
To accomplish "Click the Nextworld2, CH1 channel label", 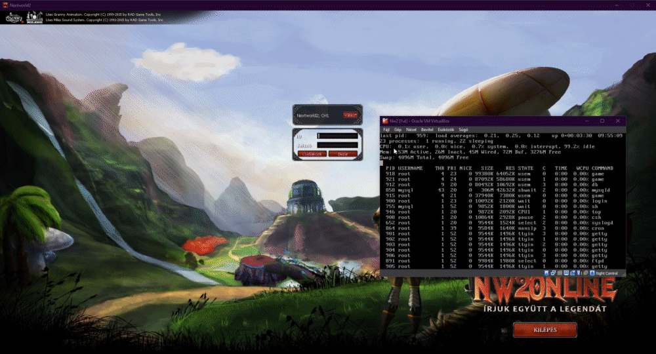I will coord(312,115).
